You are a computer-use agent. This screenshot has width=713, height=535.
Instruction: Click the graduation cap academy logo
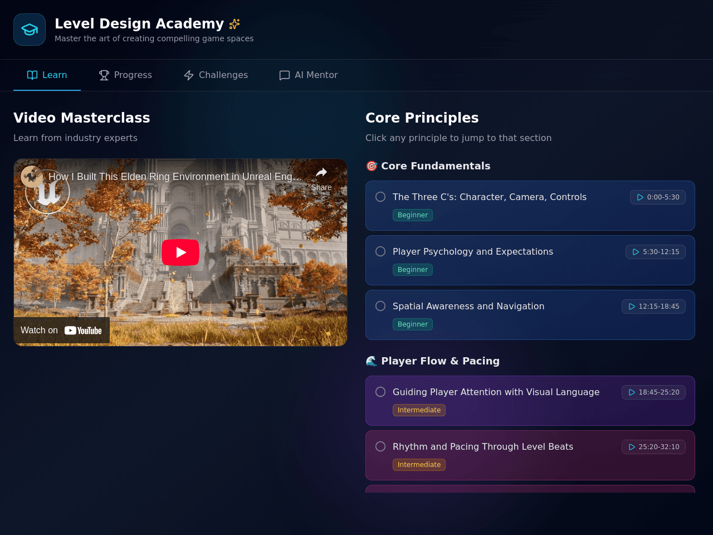tap(30, 30)
